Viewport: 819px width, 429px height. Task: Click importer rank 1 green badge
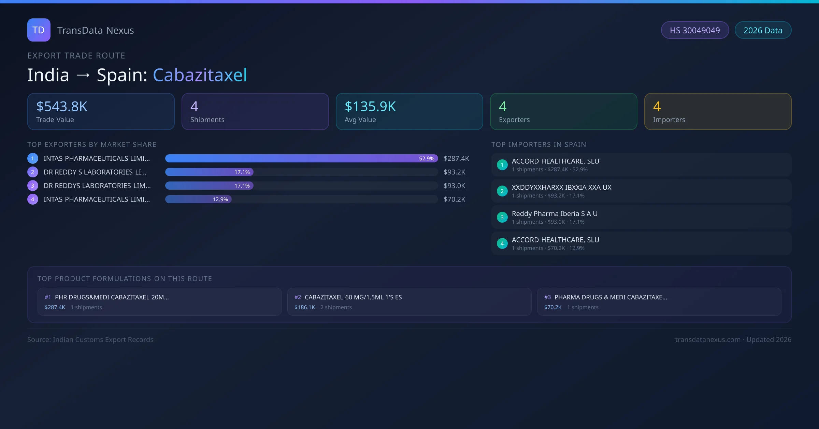coord(502,165)
